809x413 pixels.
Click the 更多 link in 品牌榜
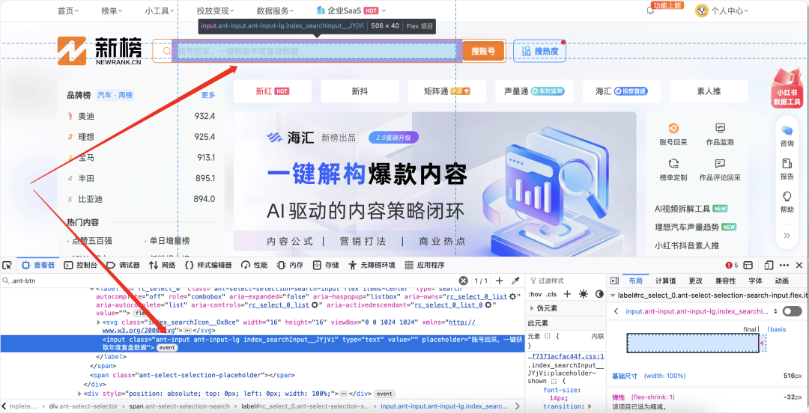click(x=208, y=95)
